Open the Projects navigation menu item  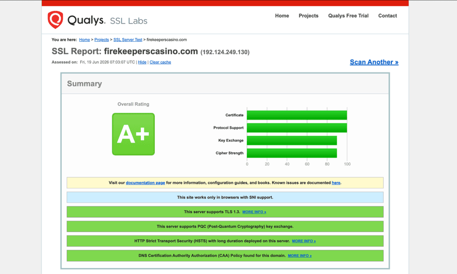(x=309, y=16)
